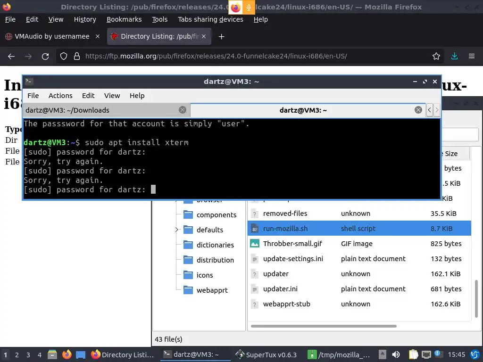This screenshot has height=362, width=483.
Task: Open the terminal Help menu
Action: (137, 96)
